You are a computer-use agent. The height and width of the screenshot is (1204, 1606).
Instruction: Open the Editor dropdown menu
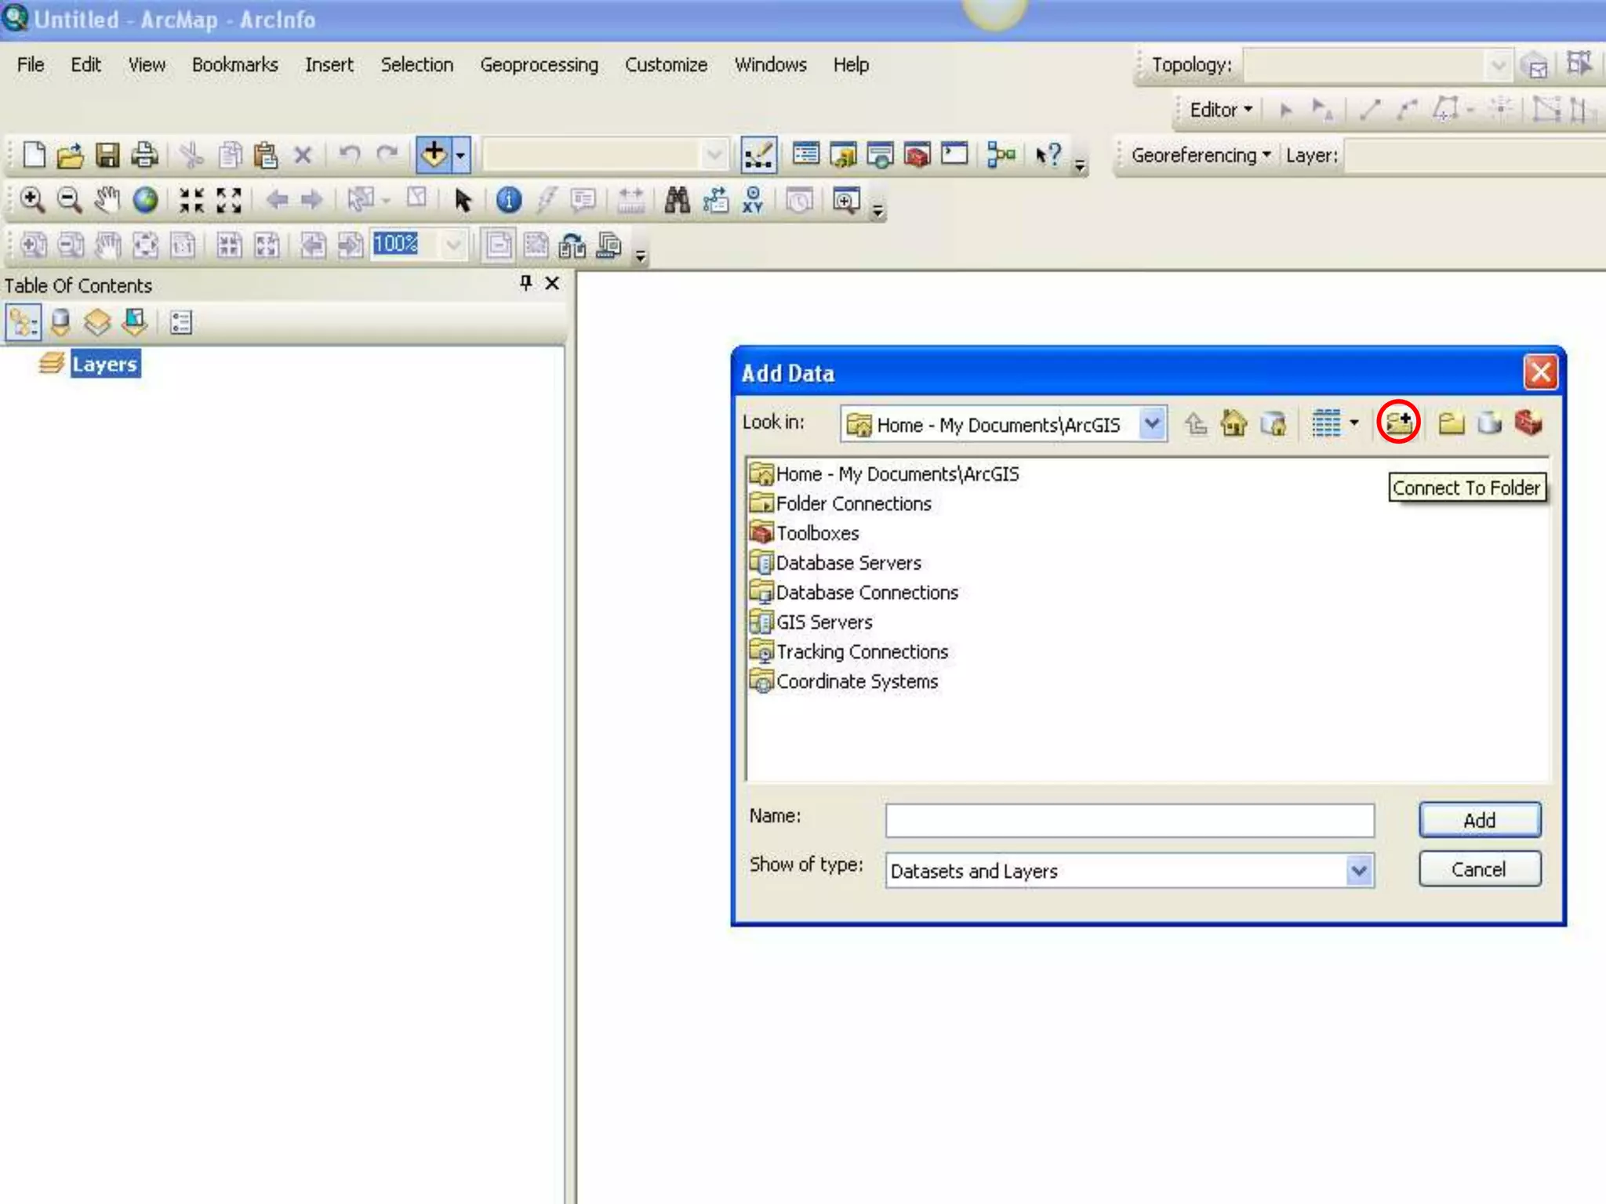coord(1220,110)
